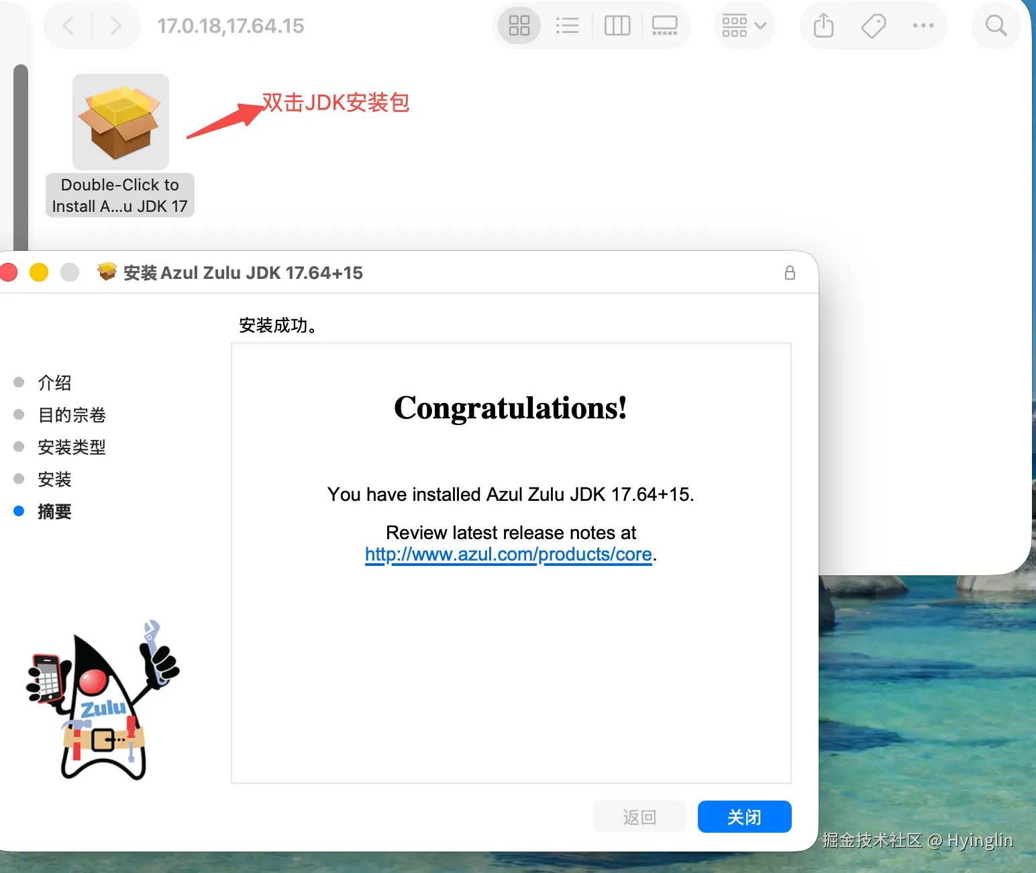
Task: Open the Finder group-by dropdown
Action: point(744,26)
